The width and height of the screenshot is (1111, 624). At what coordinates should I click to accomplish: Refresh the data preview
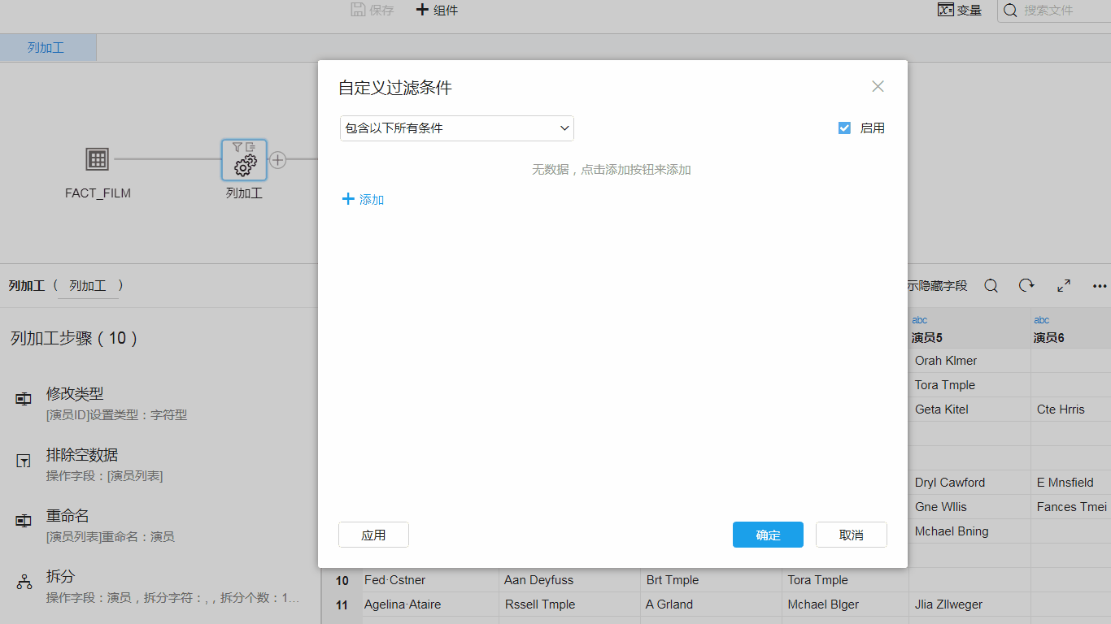pyautogui.click(x=1026, y=285)
